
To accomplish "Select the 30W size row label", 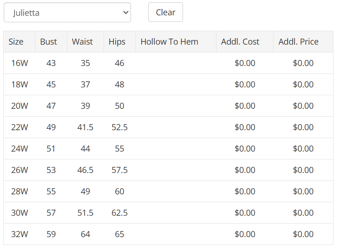I will [x=20, y=213].
